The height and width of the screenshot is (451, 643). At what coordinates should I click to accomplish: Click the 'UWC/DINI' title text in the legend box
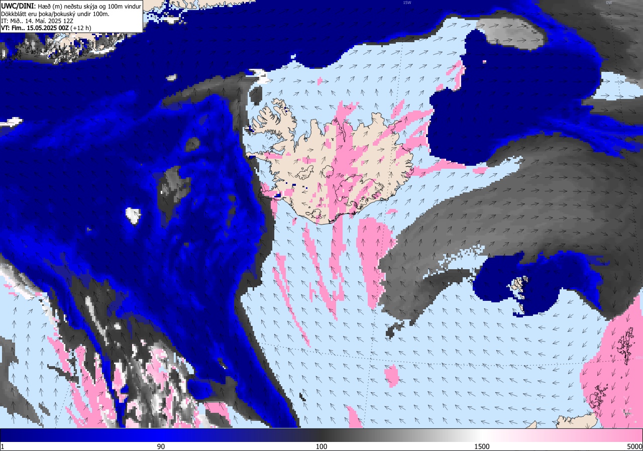coord(18,6)
